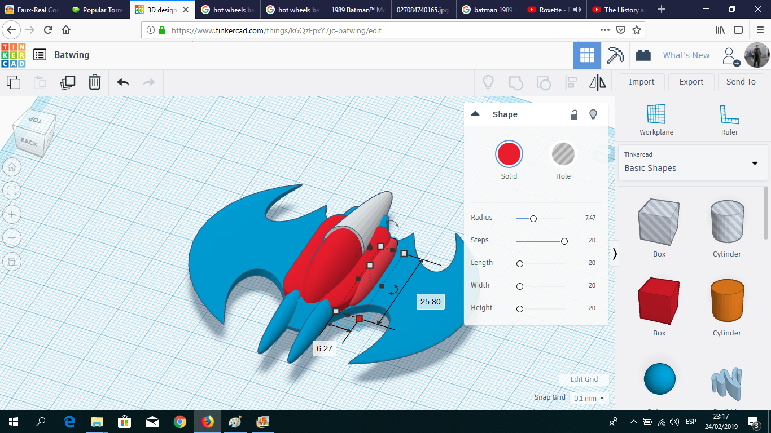Switch to the Popular Torre tab

(x=98, y=10)
